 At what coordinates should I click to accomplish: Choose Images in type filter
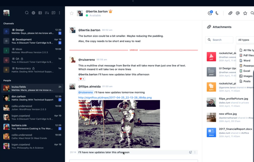pyautogui.click(x=246, y=76)
